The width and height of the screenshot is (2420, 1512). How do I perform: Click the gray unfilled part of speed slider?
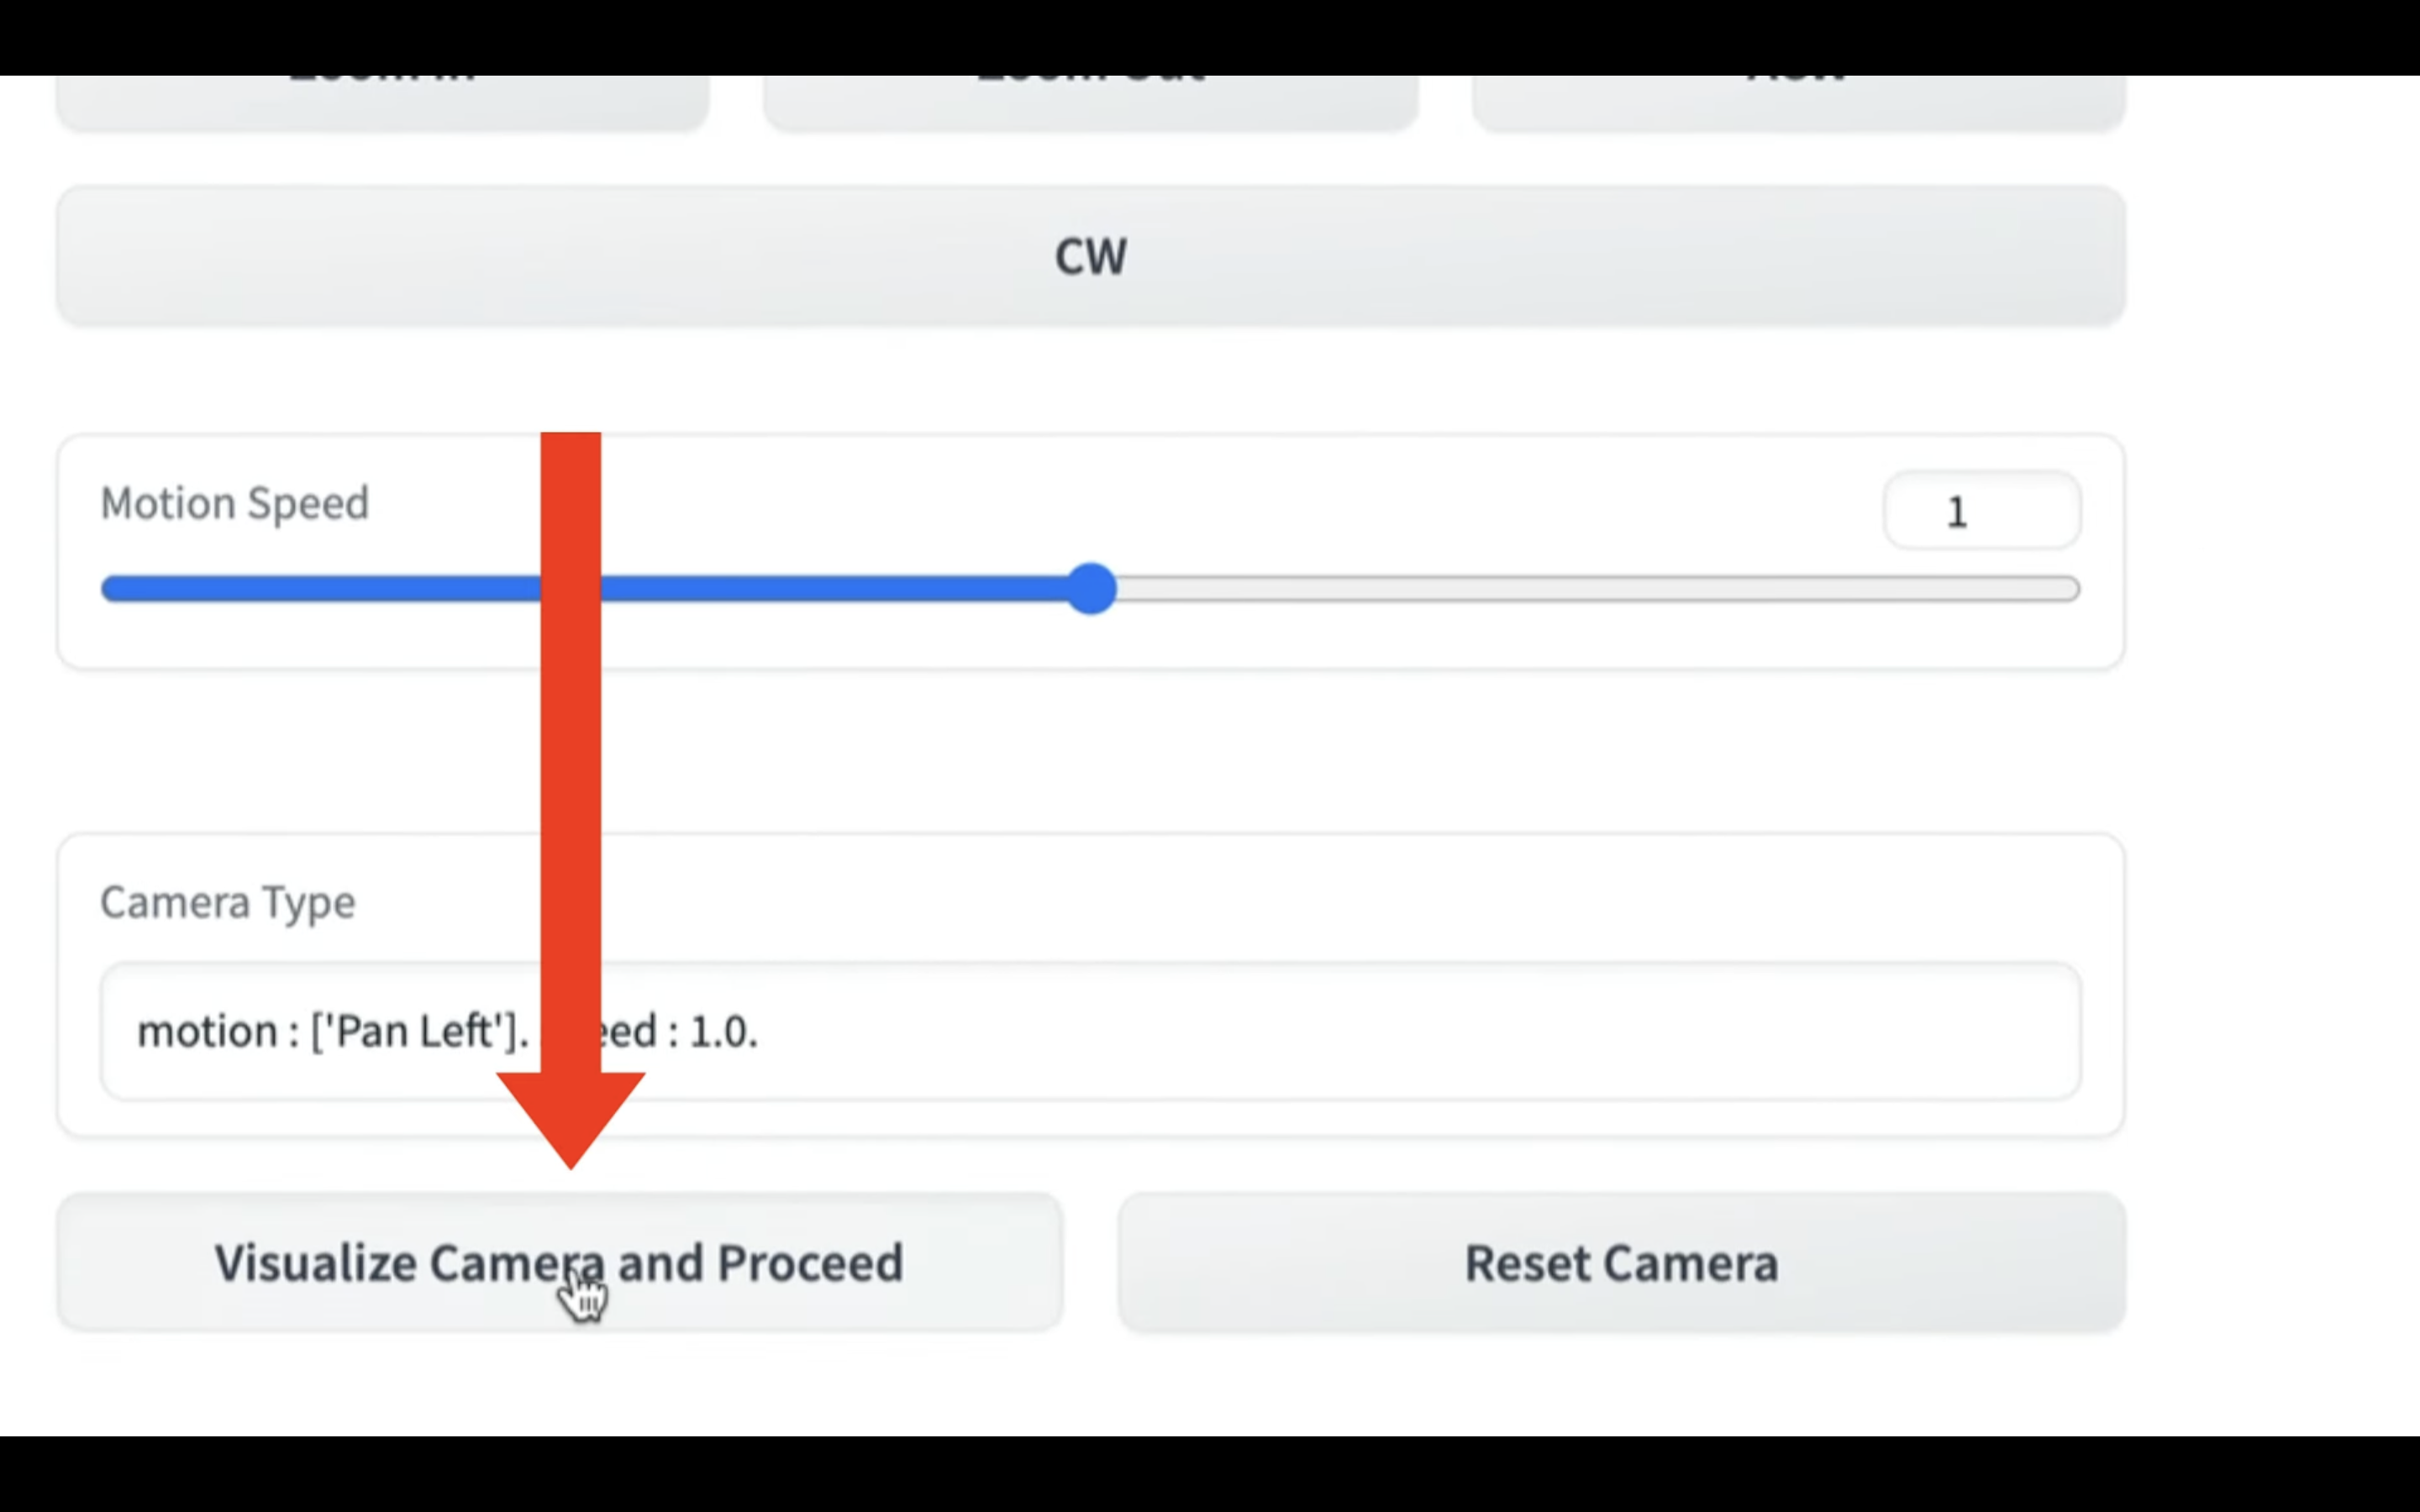pyautogui.click(x=1598, y=588)
